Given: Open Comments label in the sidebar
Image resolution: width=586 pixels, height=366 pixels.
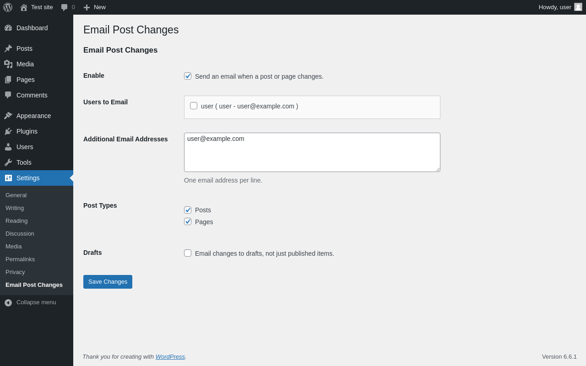Looking at the screenshot, I should [x=32, y=95].
